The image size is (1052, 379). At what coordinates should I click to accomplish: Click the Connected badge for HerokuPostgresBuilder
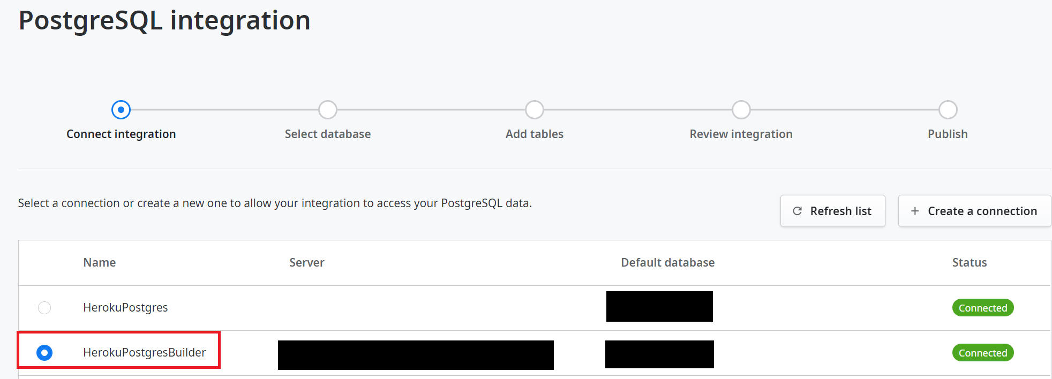983,353
